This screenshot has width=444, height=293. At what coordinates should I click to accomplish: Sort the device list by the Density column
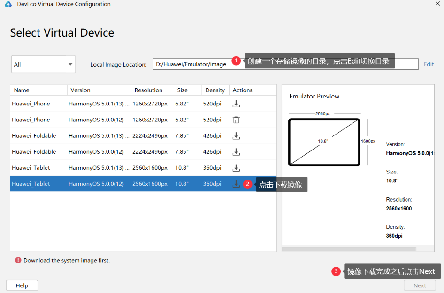click(x=215, y=90)
